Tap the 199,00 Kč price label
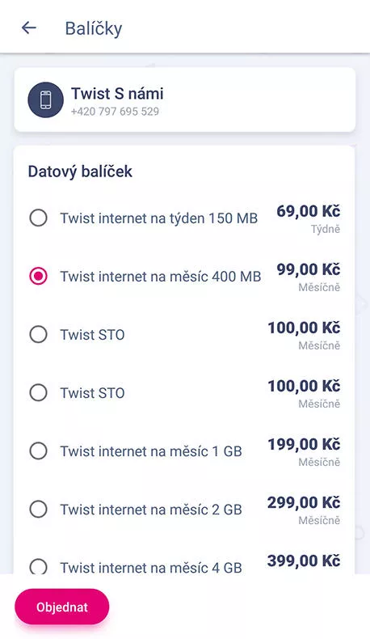 pos(304,444)
